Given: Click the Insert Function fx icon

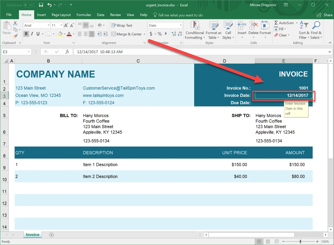Looking at the screenshot, I should click(x=67, y=52).
